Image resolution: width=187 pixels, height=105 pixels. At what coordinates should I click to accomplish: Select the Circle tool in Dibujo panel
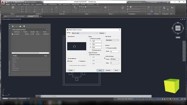pyautogui.click(x=13, y=8)
